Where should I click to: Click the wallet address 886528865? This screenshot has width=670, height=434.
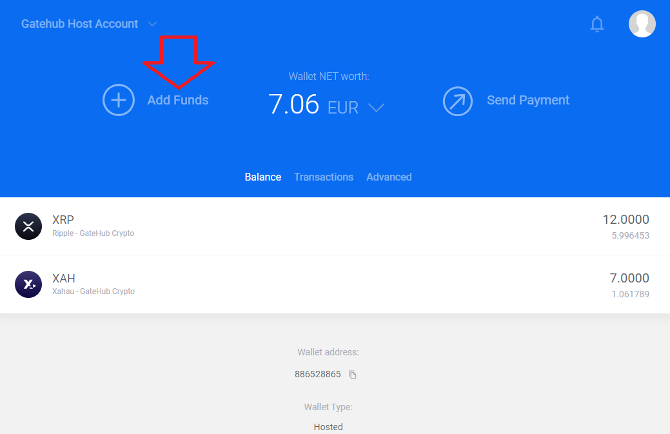pyautogui.click(x=317, y=374)
